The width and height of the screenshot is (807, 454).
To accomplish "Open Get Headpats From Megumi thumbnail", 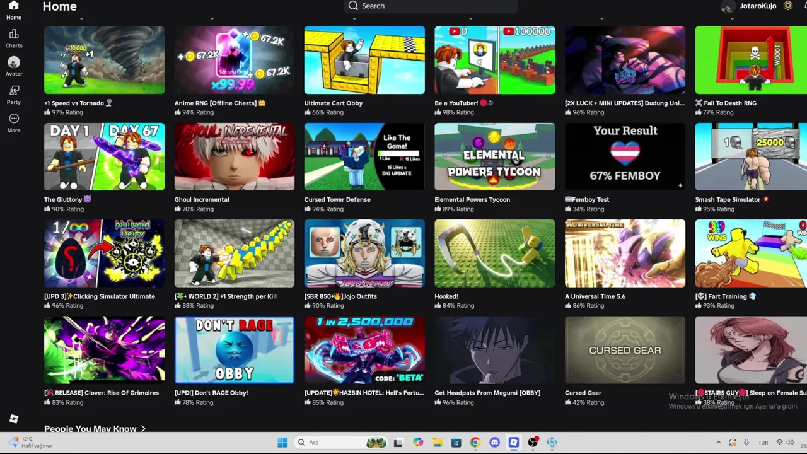I will point(495,350).
